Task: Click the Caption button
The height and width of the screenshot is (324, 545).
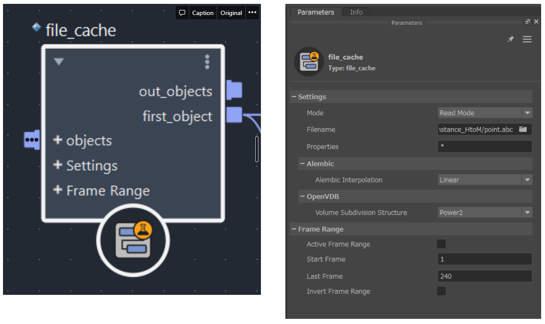Action: click(203, 13)
